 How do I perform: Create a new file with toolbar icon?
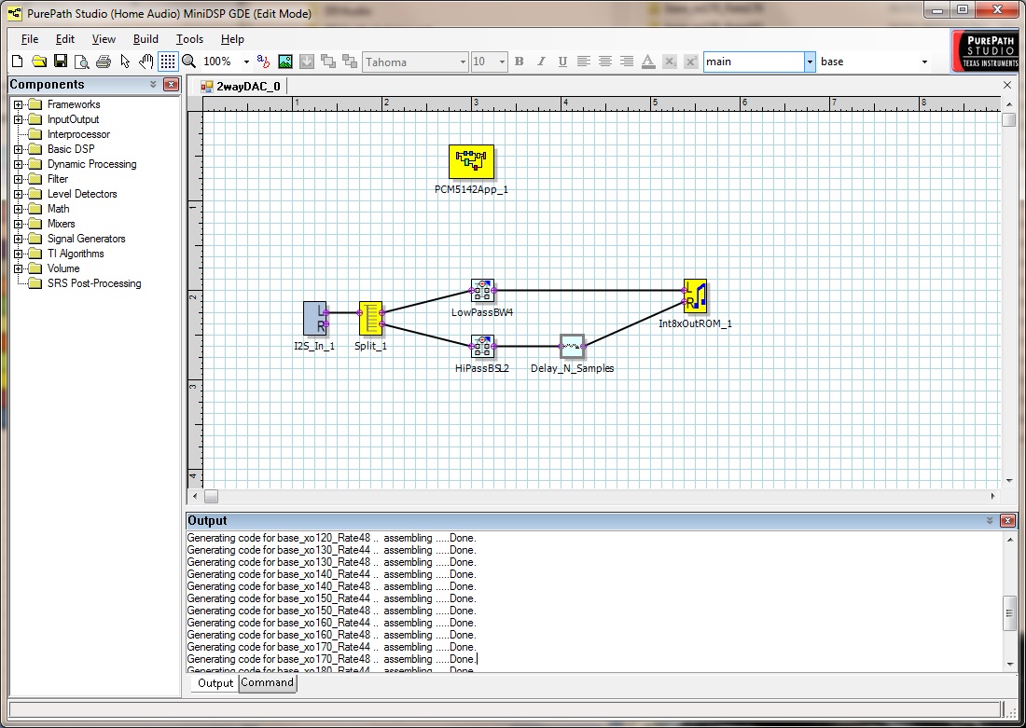(x=18, y=62)
